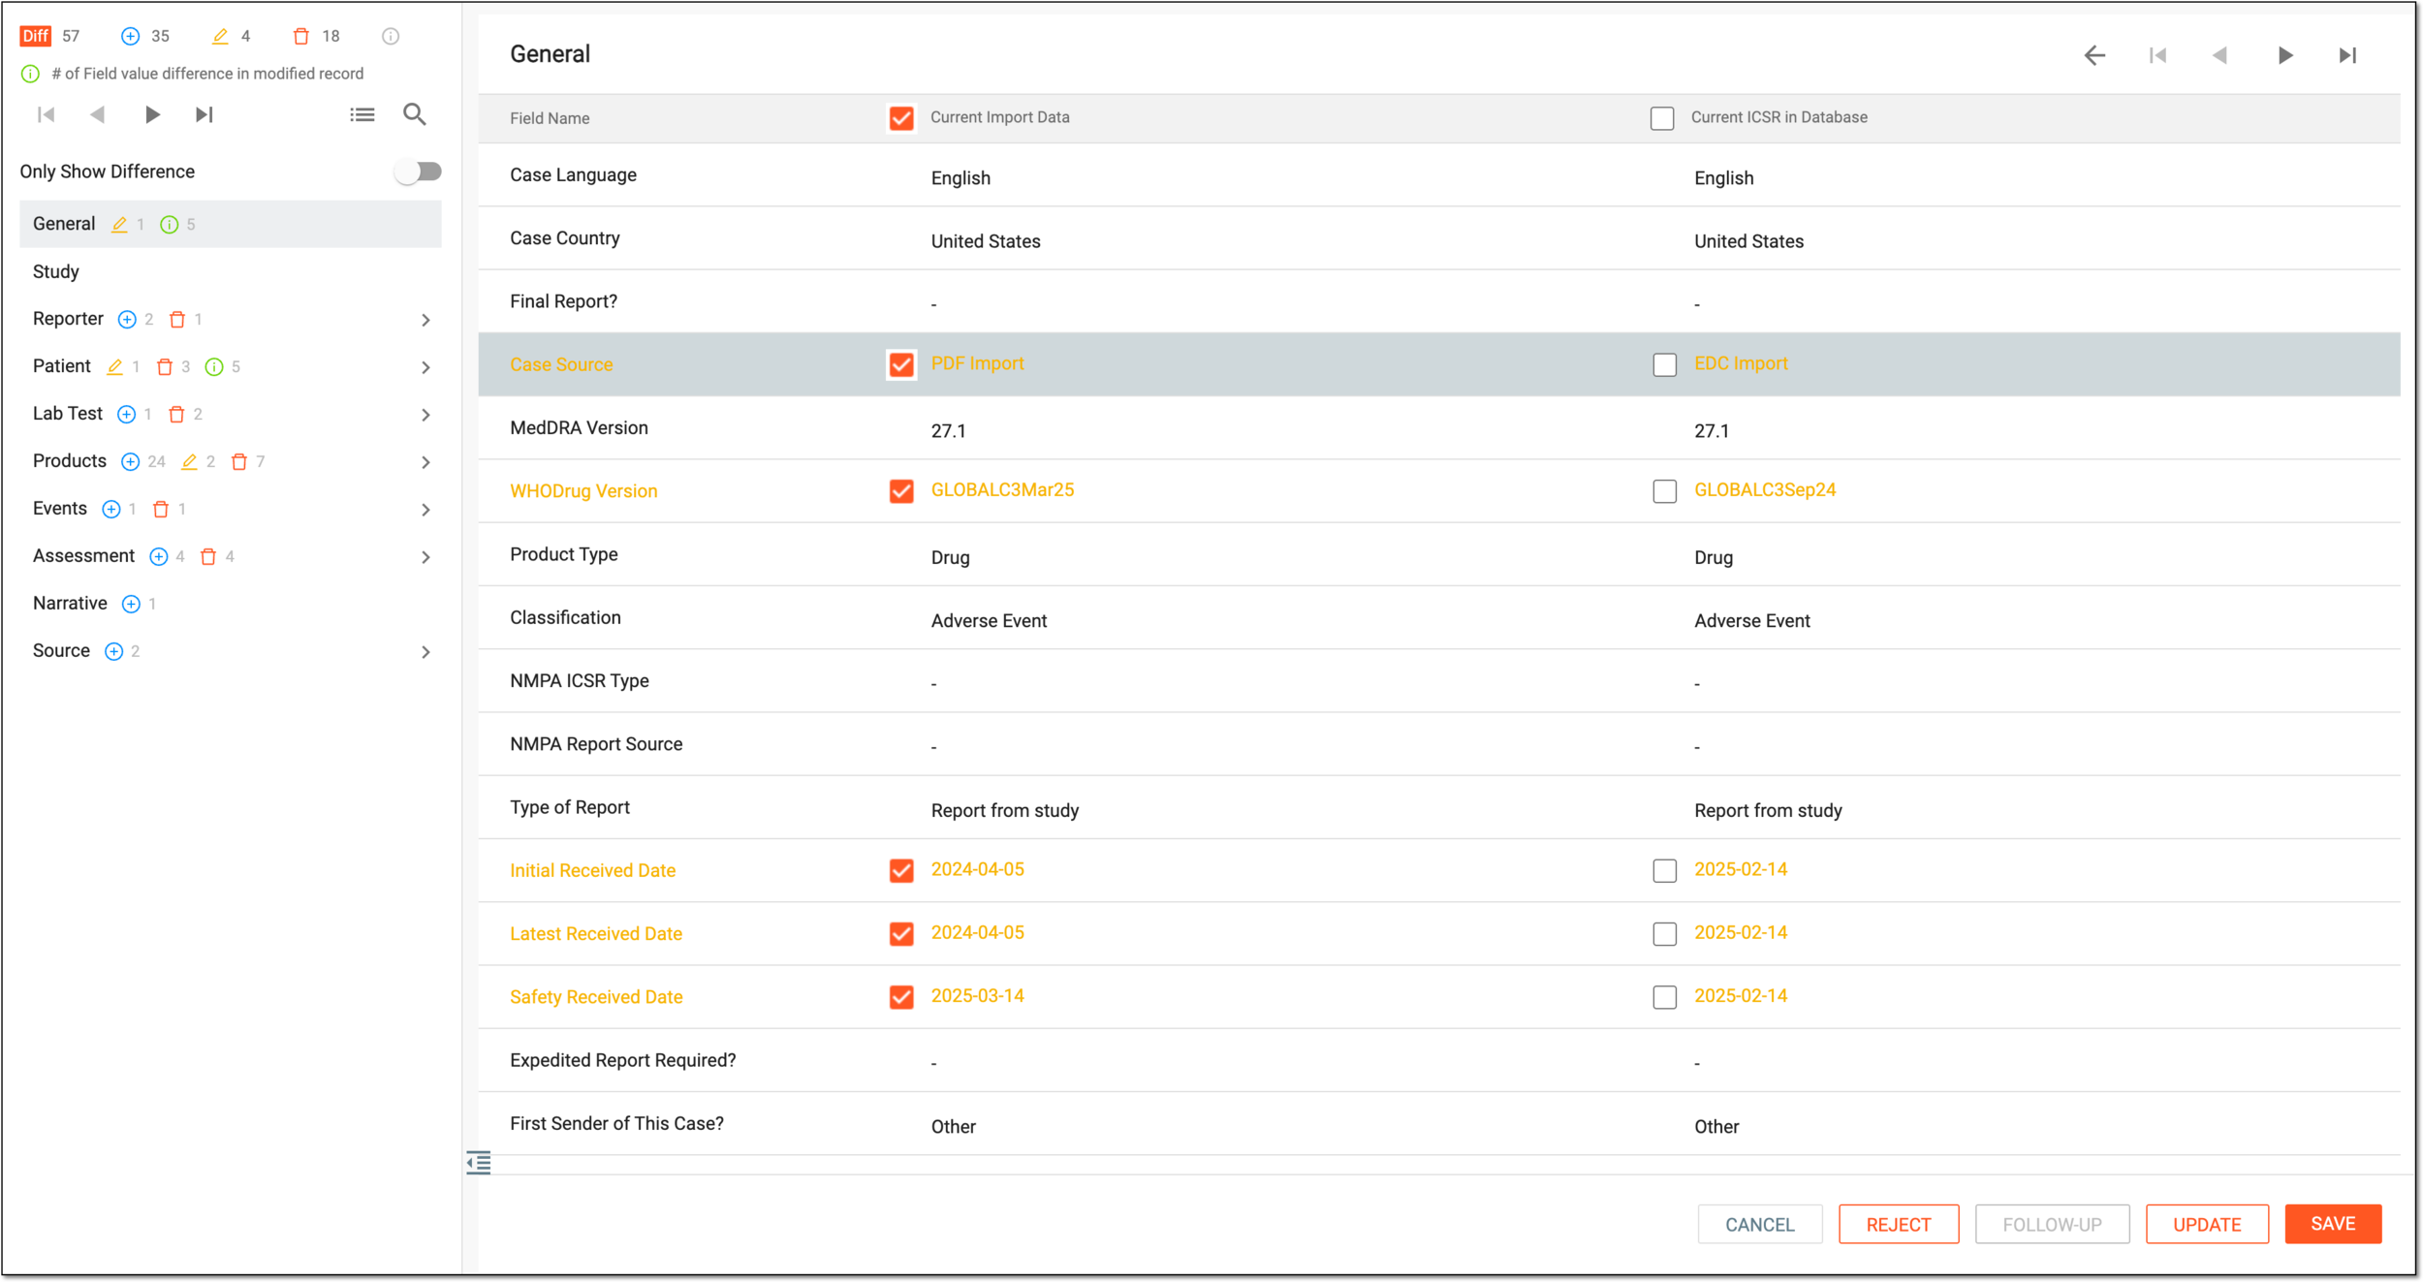
Task: Click the trash icon in Lab Test row
Action: pyautogui.click(x=176, y=414)
